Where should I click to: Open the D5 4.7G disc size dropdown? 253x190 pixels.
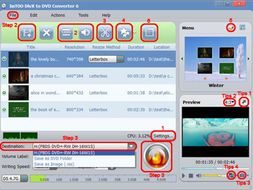24,179
